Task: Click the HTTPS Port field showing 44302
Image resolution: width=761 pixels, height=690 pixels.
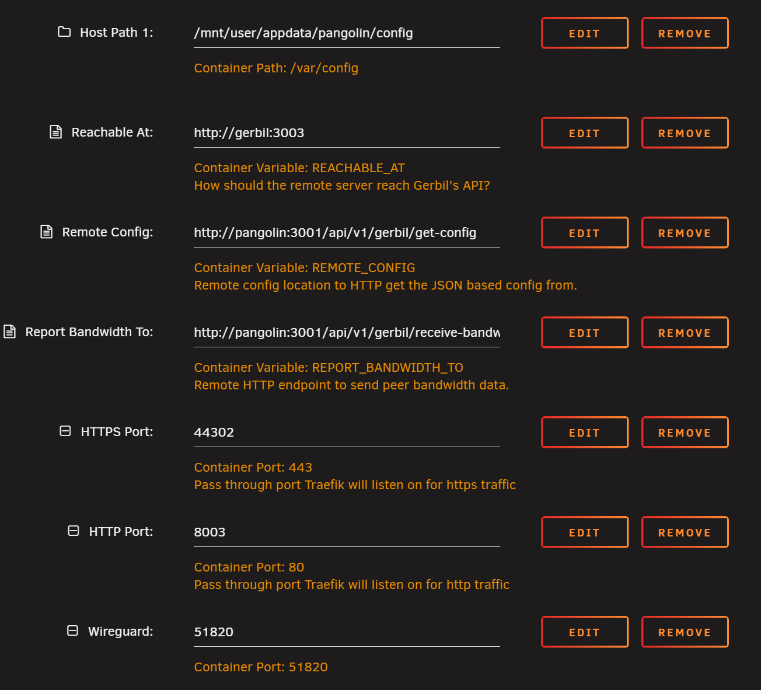Action: (x=347, y=433)
